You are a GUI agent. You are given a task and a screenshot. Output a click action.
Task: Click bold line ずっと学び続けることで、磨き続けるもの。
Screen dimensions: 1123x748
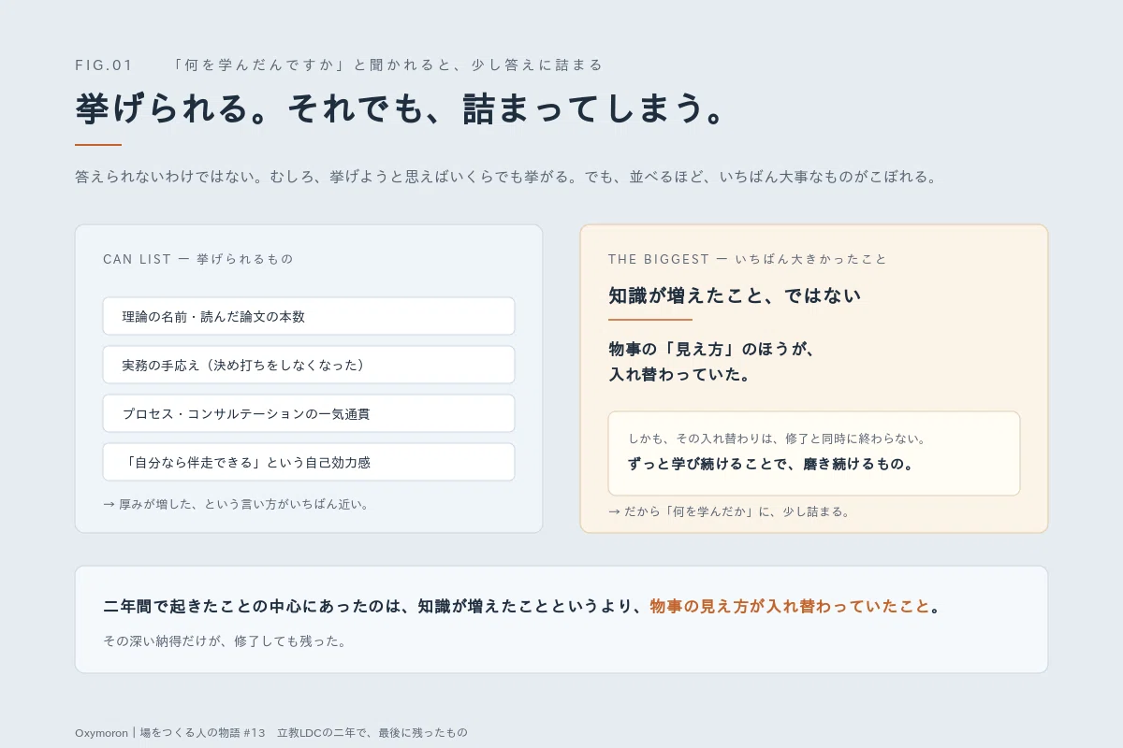pos(772,464)
